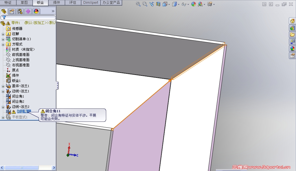Image resolution: width=296 pixels, height=171 pixels.
Task: Open View Orientation dropdown arrow
Action: tap(169, 4)
